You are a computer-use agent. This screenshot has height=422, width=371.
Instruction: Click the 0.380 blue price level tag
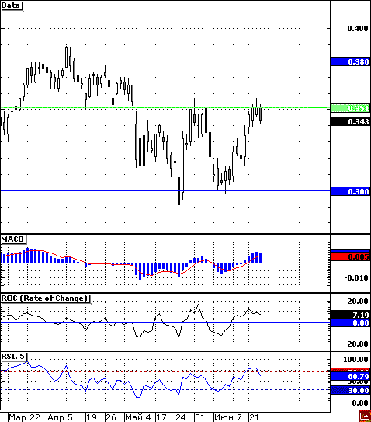350,61
